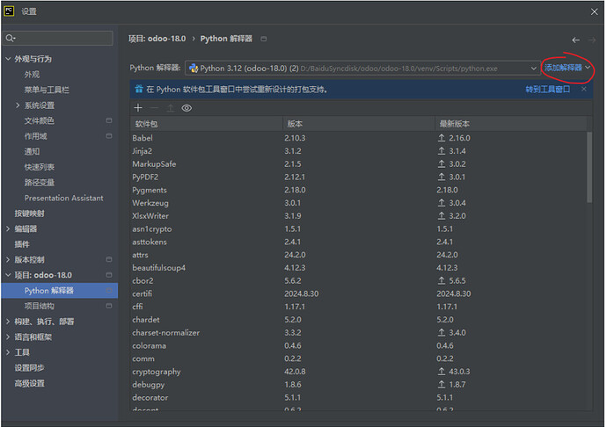The height and width of the screenshot is (427, 607).
Task: Click the upgrade arrow beside PyPDF2 3.0.1
Action: pyautogui.click(x=442, y=177)
